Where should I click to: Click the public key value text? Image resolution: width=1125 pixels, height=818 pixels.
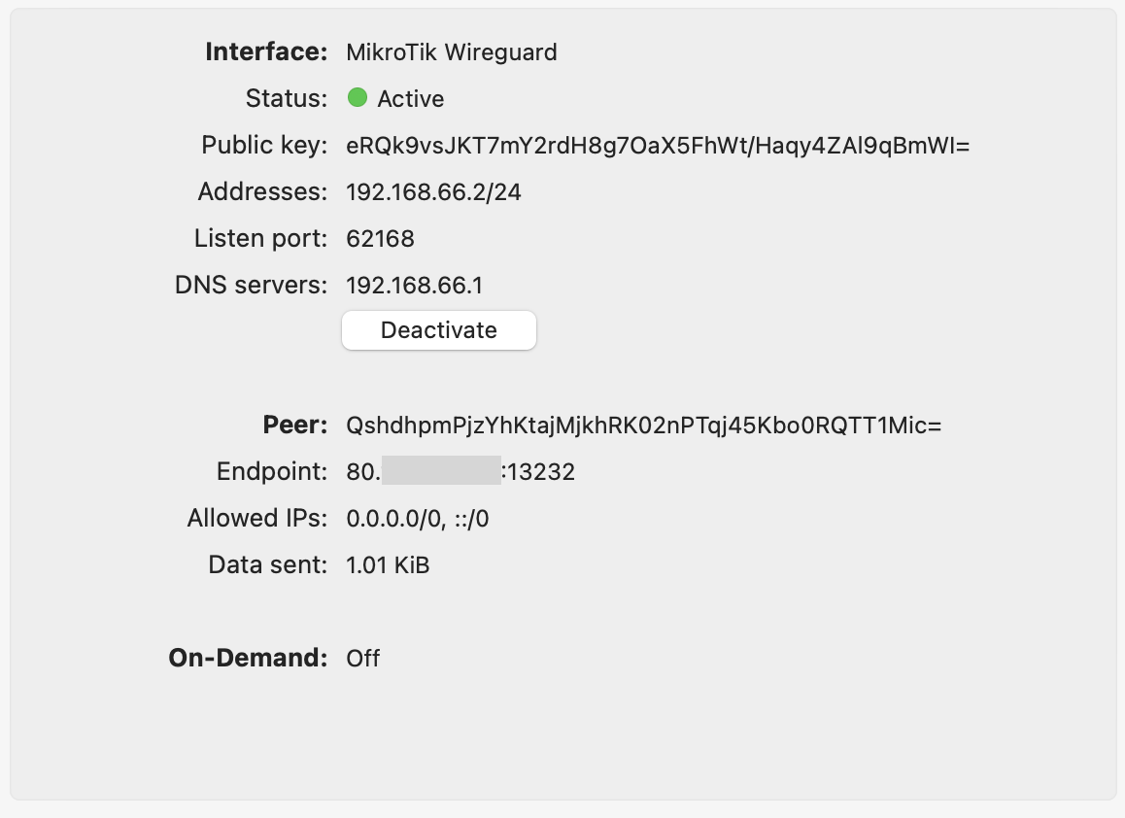(658, 146)
